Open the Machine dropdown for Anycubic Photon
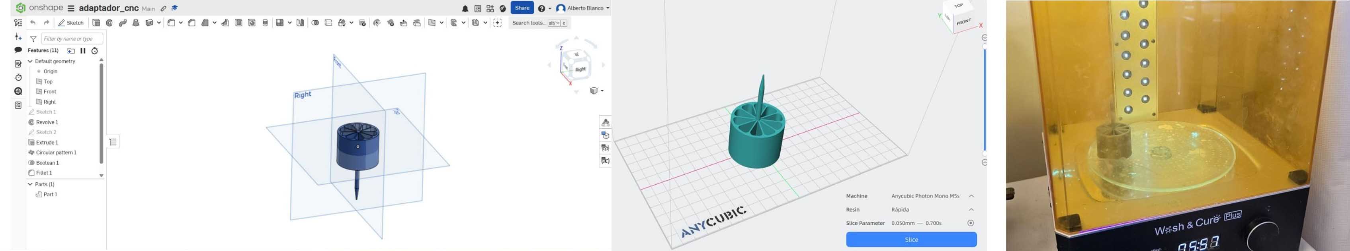This screenshot has width=1350, height=251. point(971,196)
